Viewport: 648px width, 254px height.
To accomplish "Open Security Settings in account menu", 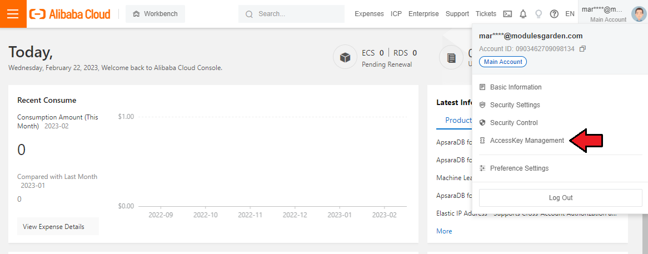I will pos(515,105).
